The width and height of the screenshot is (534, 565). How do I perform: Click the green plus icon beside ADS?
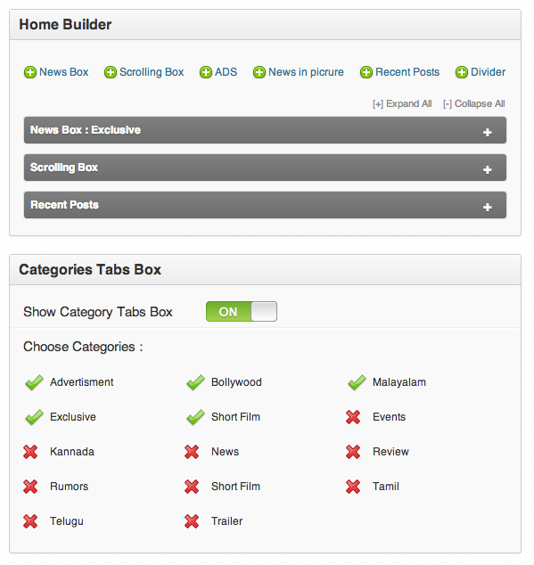pos(206,72)
